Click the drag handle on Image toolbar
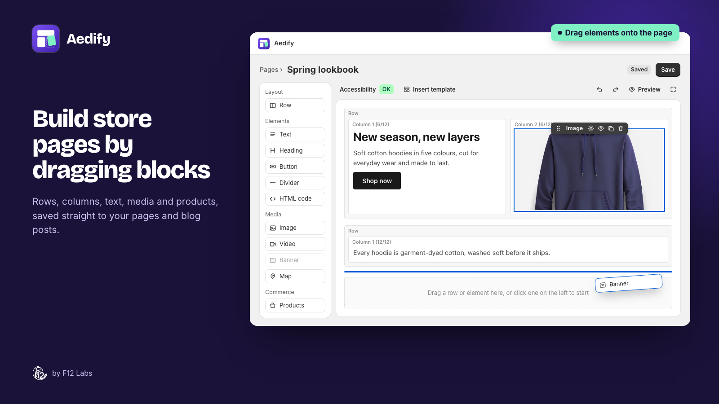 tap(558, 128)
